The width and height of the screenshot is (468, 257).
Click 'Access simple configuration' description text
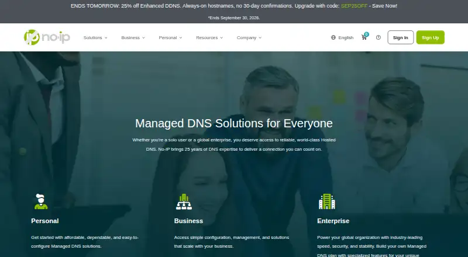click(232, 242)
